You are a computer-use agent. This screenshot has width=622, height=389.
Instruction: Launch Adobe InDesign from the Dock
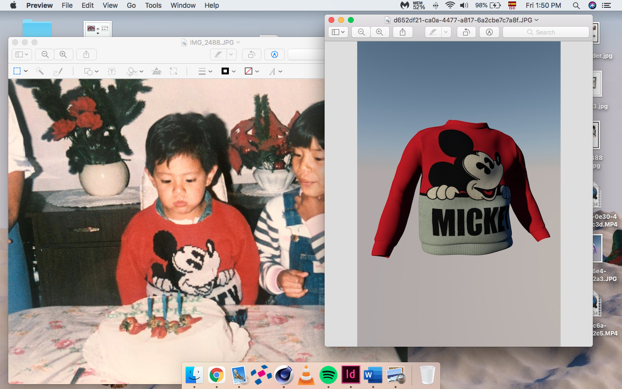[351, 375]
